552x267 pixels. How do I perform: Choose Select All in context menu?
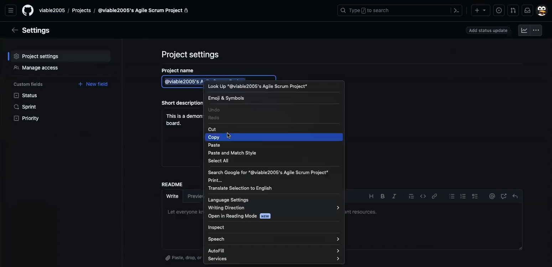click(218, 161)
